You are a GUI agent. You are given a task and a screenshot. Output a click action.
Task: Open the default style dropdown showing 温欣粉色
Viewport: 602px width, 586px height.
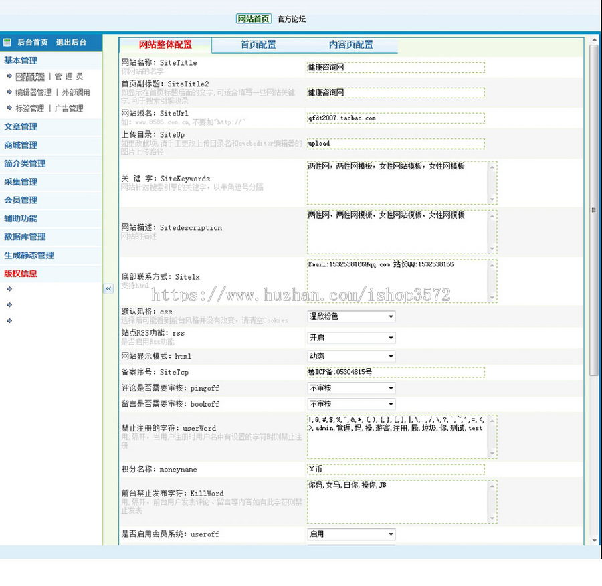coord(351,316)
